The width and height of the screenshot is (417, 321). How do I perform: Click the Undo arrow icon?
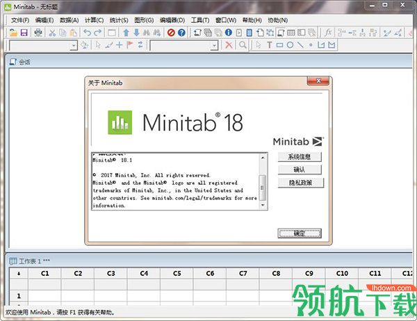(88, 33)
